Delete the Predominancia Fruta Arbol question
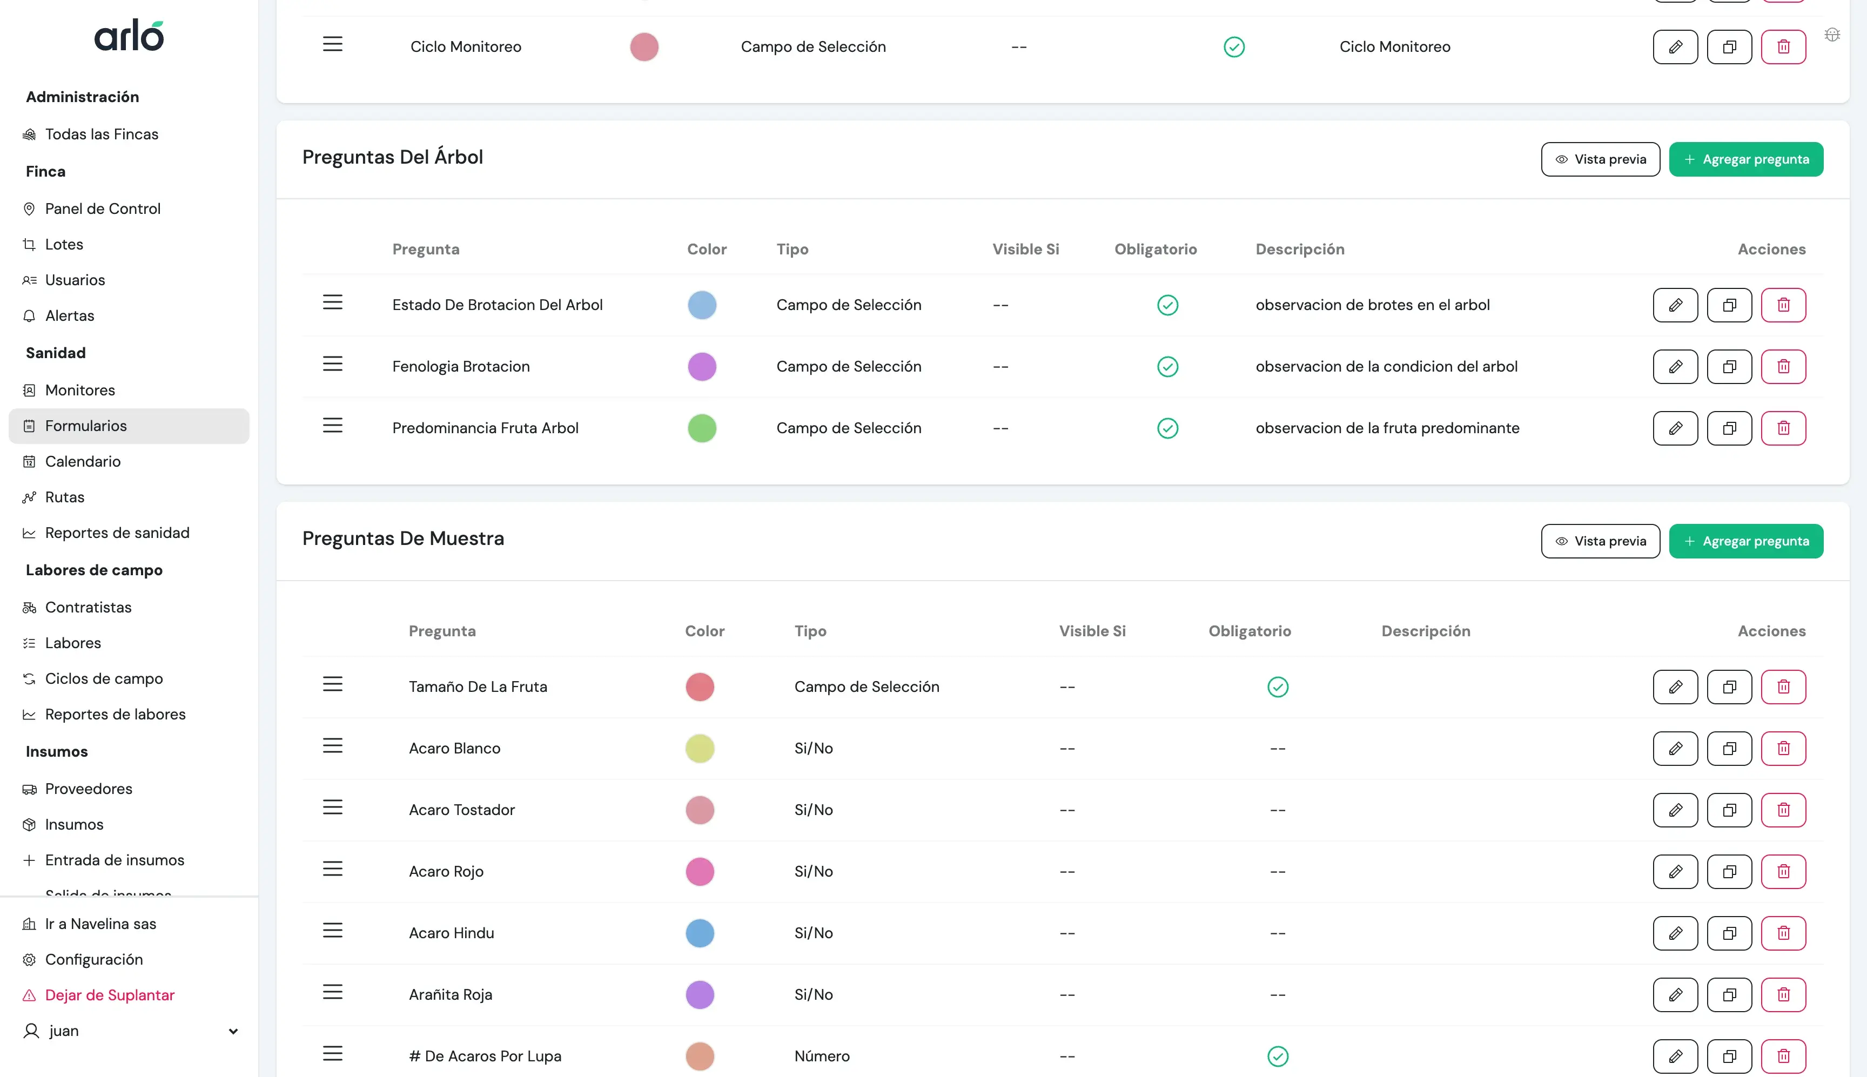Viewport: 1867px width, 1077px height. [x=1783, y=428]
